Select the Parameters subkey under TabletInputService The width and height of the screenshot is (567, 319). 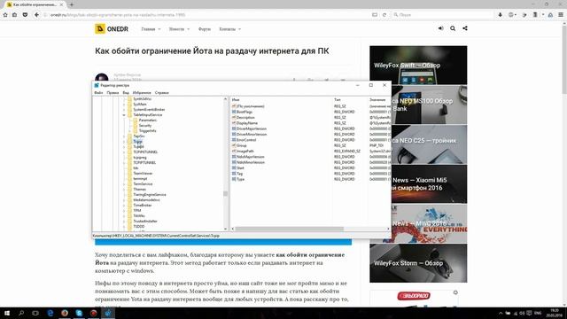pos(148,121)
